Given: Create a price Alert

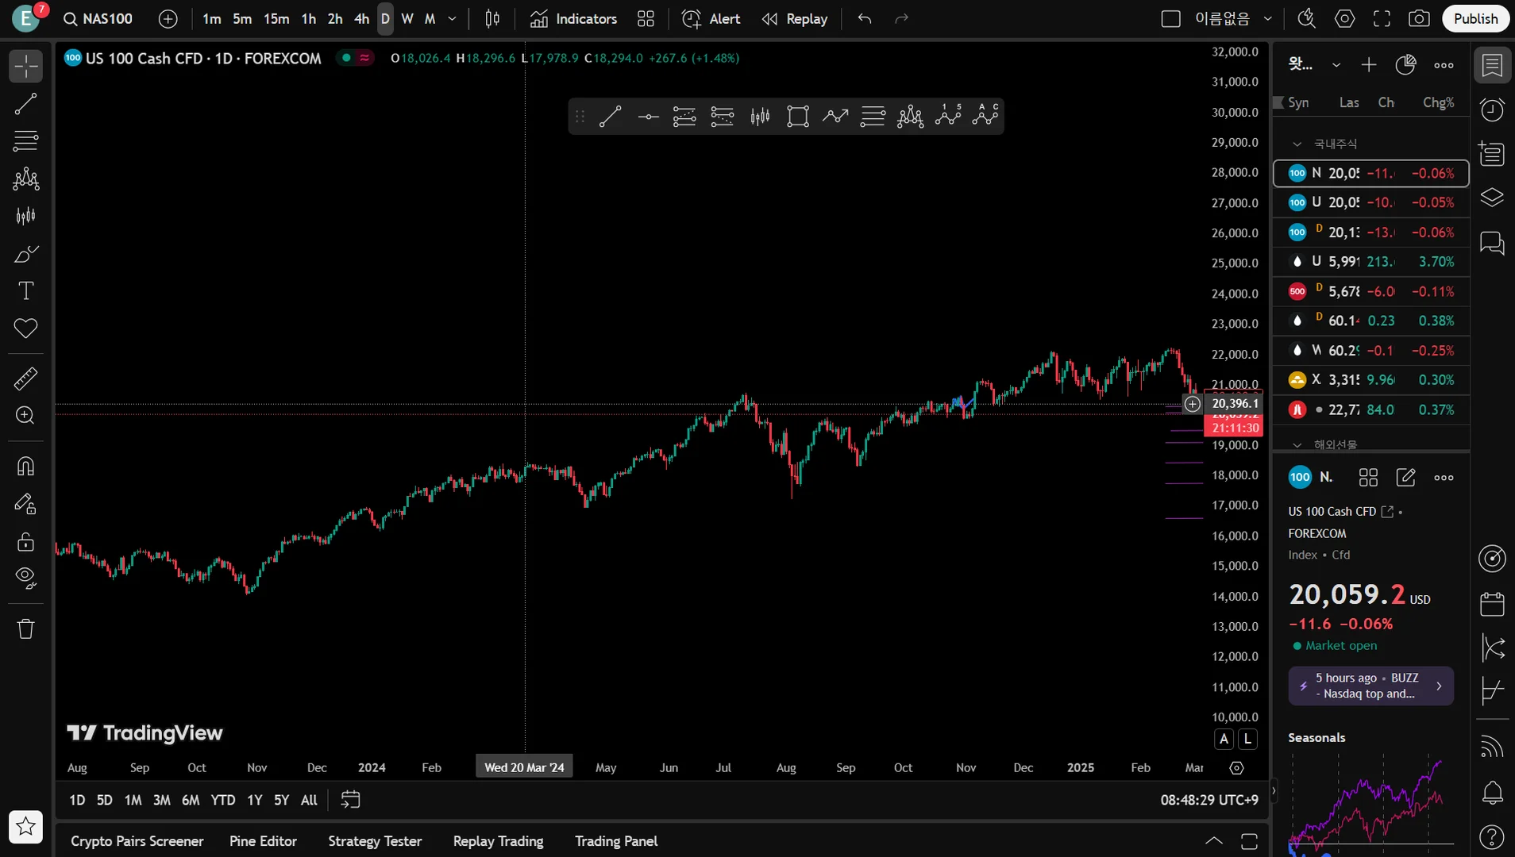Looking at the screenshot, I should [x=711, y=19].
